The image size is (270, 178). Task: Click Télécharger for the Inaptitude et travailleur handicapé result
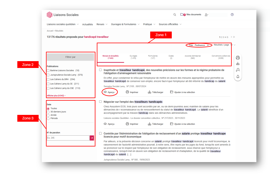point(156,92)
